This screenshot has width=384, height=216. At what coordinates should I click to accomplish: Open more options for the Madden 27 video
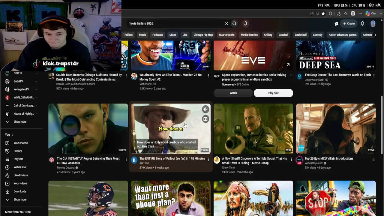(x=209, y=76)
